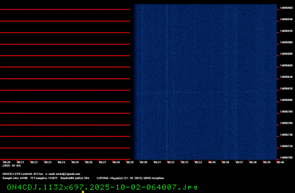Select the 14096800 frequency scale label
This screenshot has height=193, width=295.
point(287,100)
